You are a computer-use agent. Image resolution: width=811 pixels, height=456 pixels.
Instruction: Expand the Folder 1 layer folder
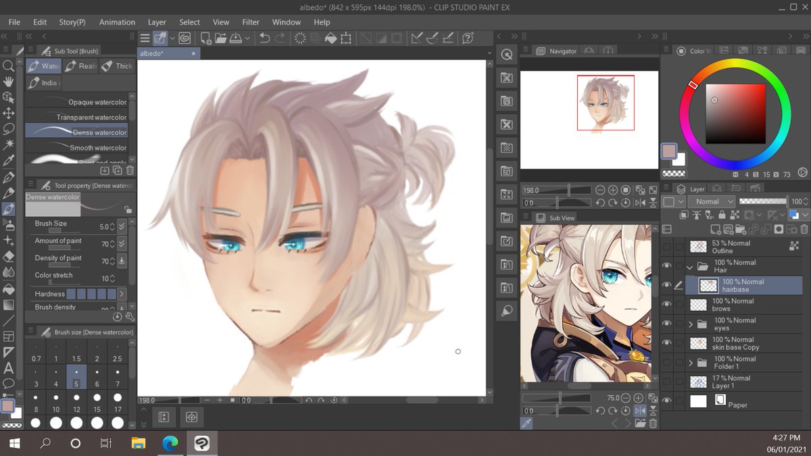pos(690,363)
